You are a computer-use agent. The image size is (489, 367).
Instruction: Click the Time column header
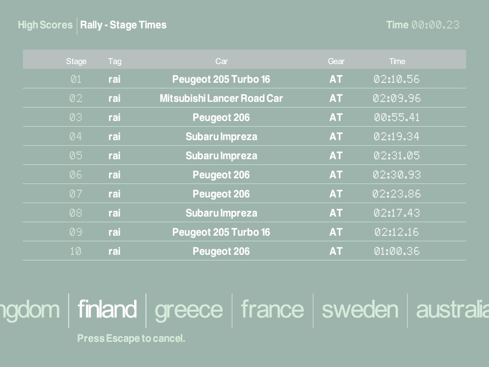click(397, 61)
